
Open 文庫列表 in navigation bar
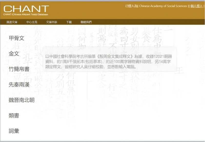[52, 22]
